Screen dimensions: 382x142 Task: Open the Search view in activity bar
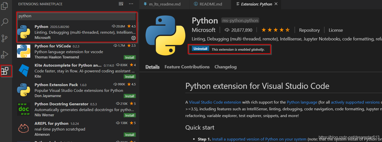click(x=5, y=22)
